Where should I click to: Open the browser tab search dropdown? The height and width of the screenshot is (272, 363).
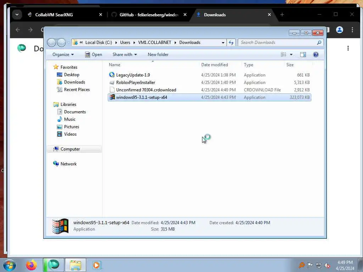[x=17, y=15]
